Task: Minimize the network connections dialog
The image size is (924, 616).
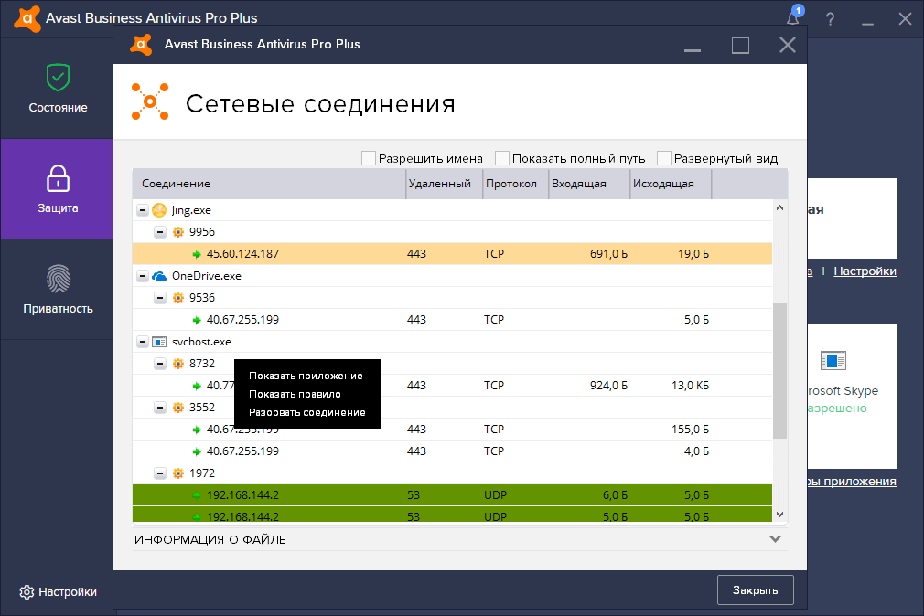Action: (x=693, y=49)
